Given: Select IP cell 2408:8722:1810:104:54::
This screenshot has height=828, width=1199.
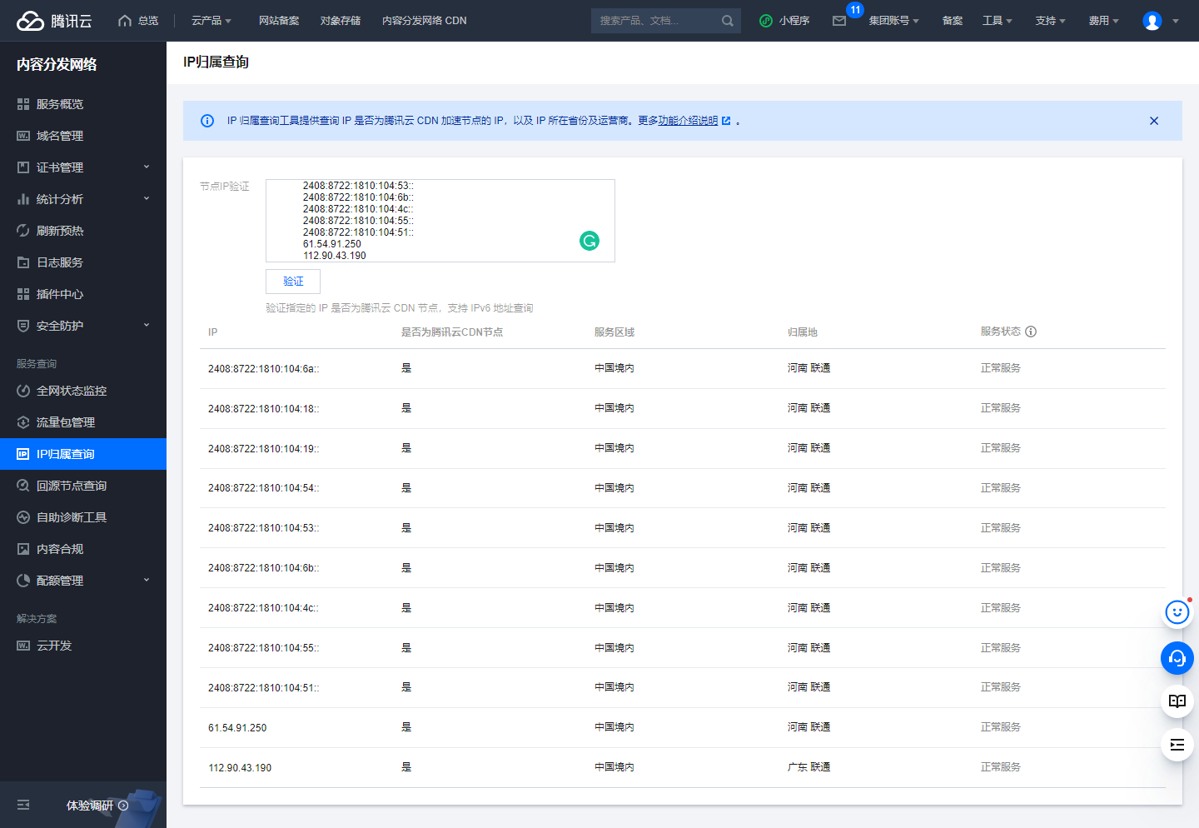Looking at the screenshot, I should point(264,488).
